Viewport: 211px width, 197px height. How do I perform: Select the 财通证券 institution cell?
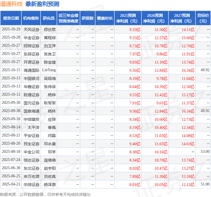(x=32, y=95)
